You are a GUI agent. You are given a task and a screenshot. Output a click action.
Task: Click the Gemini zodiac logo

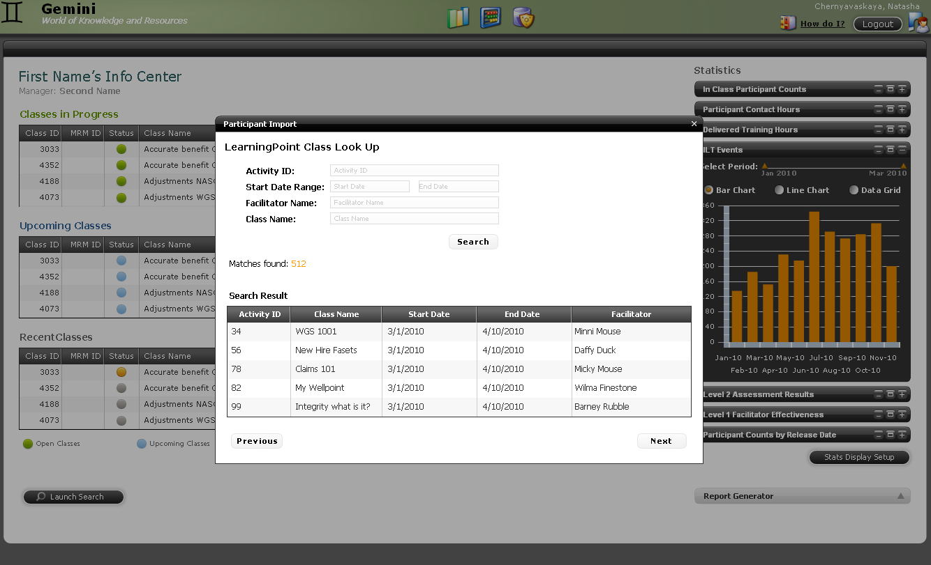point(13,14)
